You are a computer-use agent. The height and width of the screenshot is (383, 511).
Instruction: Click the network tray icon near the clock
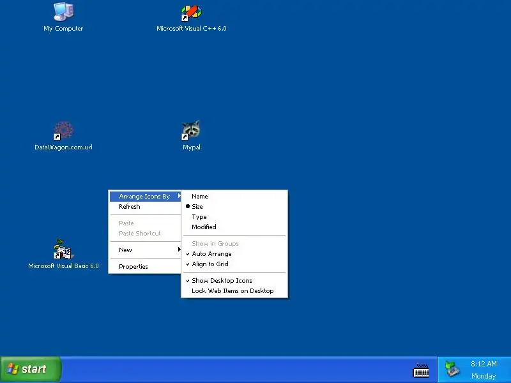pos(452,370)
